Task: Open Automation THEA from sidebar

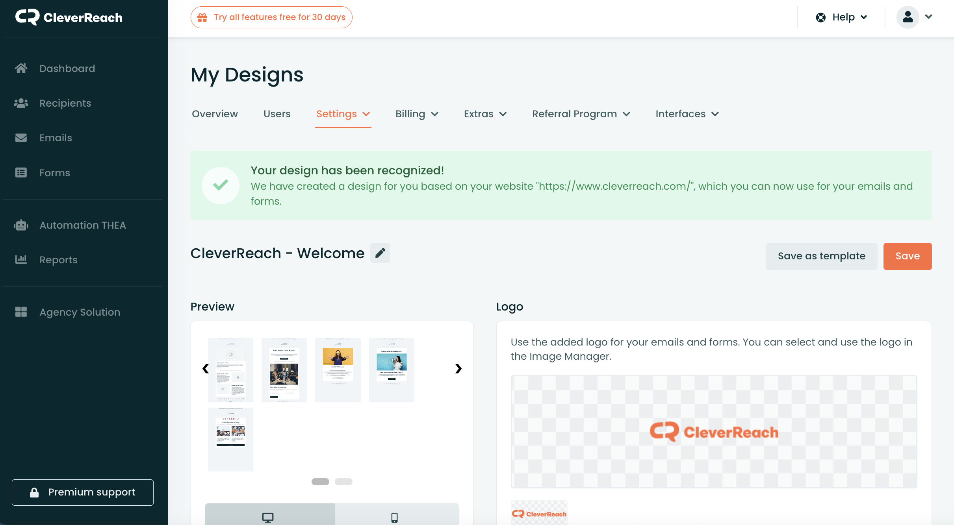Action: click(83, 225)
